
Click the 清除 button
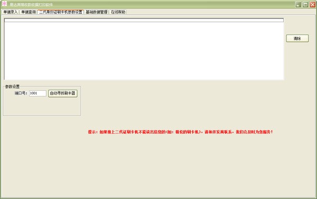pyautogui.click(x=297, y=38)
